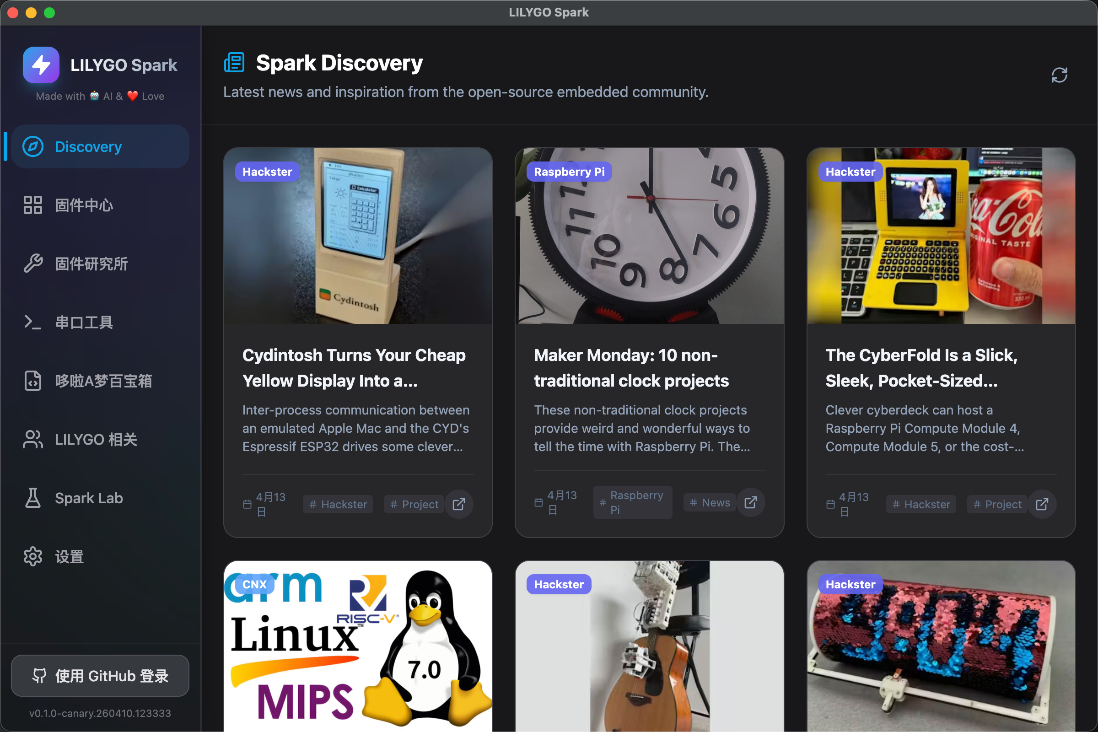Click the LILYGO Spark lightning logo
This screenshot has height=732, width=1098.
coord(41,65)
